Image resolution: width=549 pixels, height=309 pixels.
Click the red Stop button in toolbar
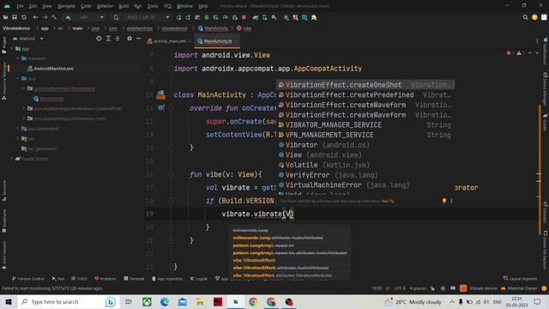coord(244,17)
